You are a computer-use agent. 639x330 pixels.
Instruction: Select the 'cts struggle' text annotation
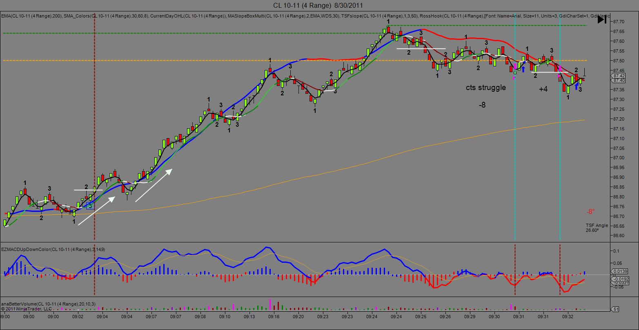pyautogui.click(x=486, y=88)
